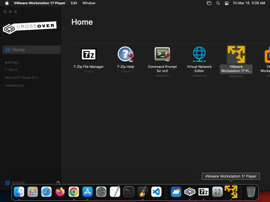
Task: Select the Microsoft Visual C++ bottle
Action: click(22, 78)
